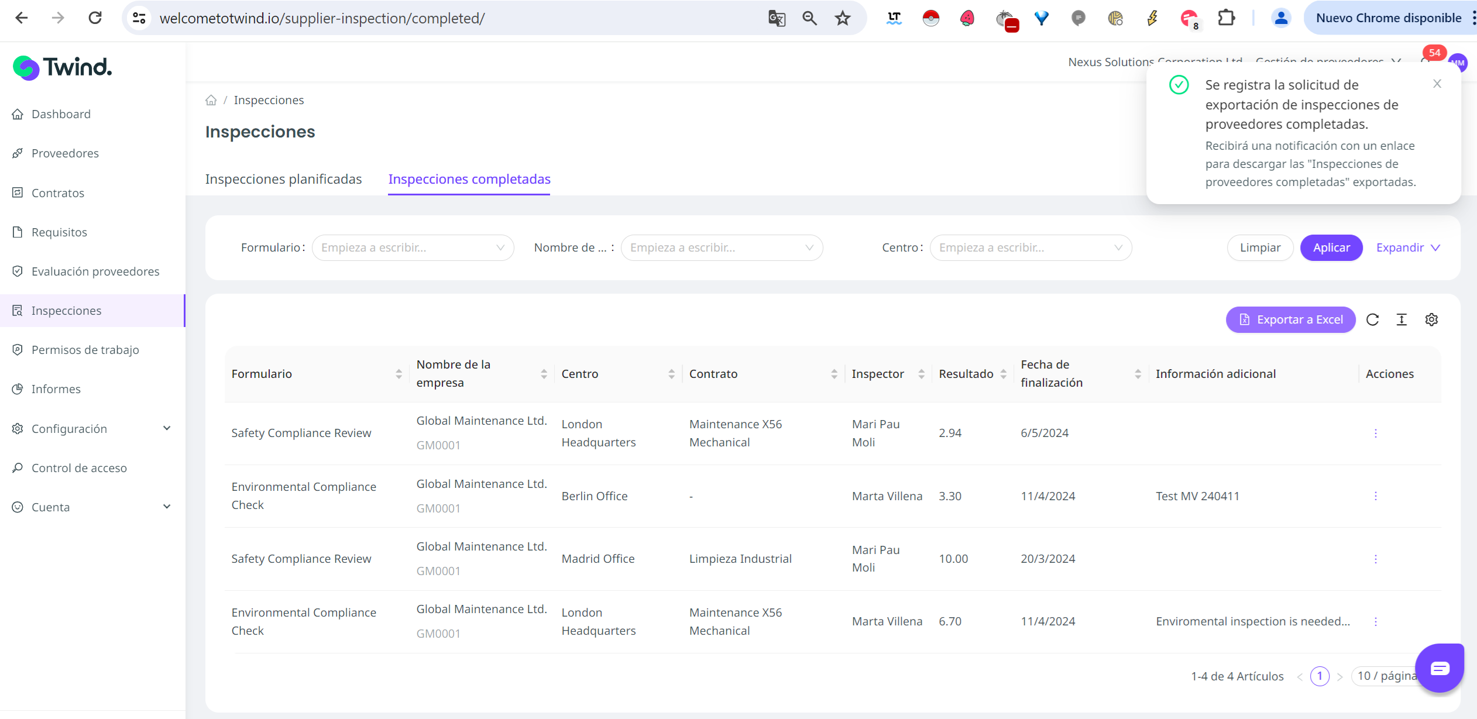Close the export notification popup

(x=1437, y=84)
